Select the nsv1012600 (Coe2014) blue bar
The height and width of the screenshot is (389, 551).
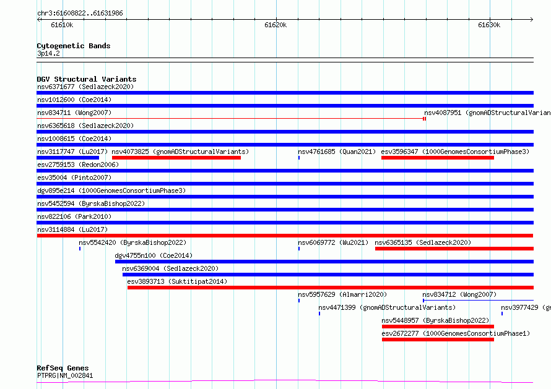click(x=285, y=106)
